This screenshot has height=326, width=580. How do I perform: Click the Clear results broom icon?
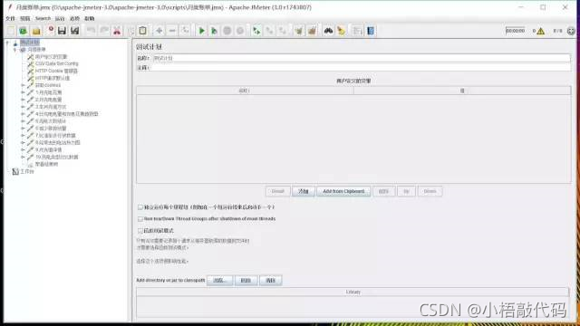coord(298,31)
